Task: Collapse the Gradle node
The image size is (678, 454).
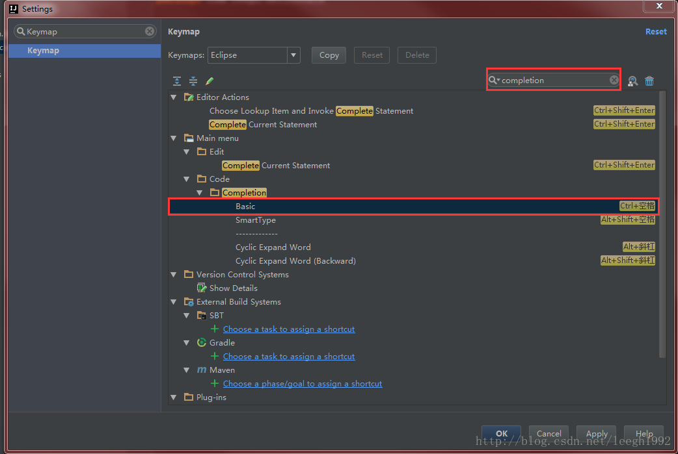Action: [187, 343]
